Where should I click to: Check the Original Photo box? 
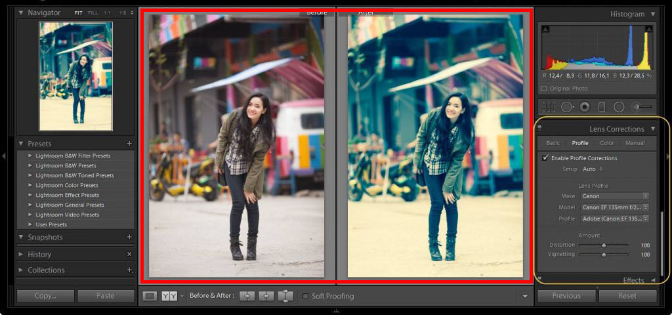coord(544,89)
